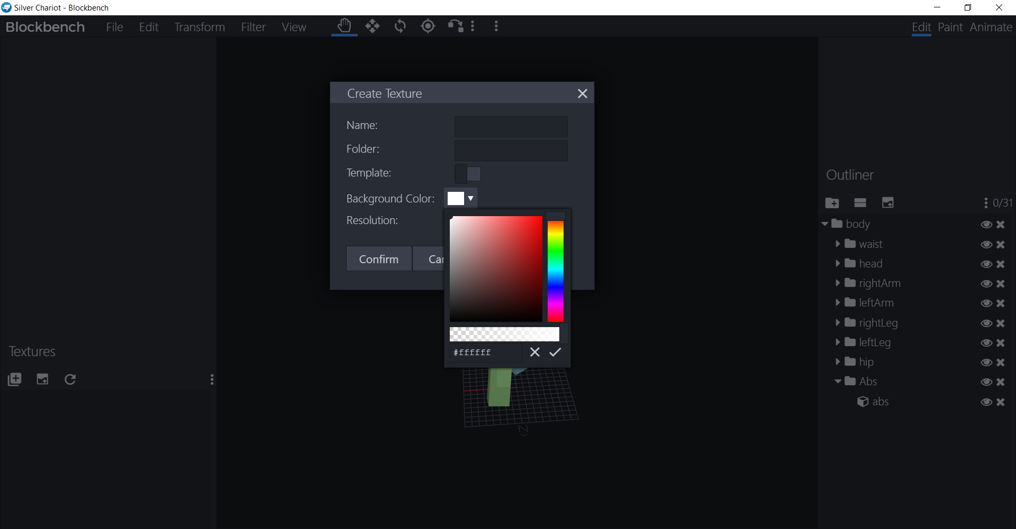
Task: Select the Rotate tool
Action: tap(401, 26)
